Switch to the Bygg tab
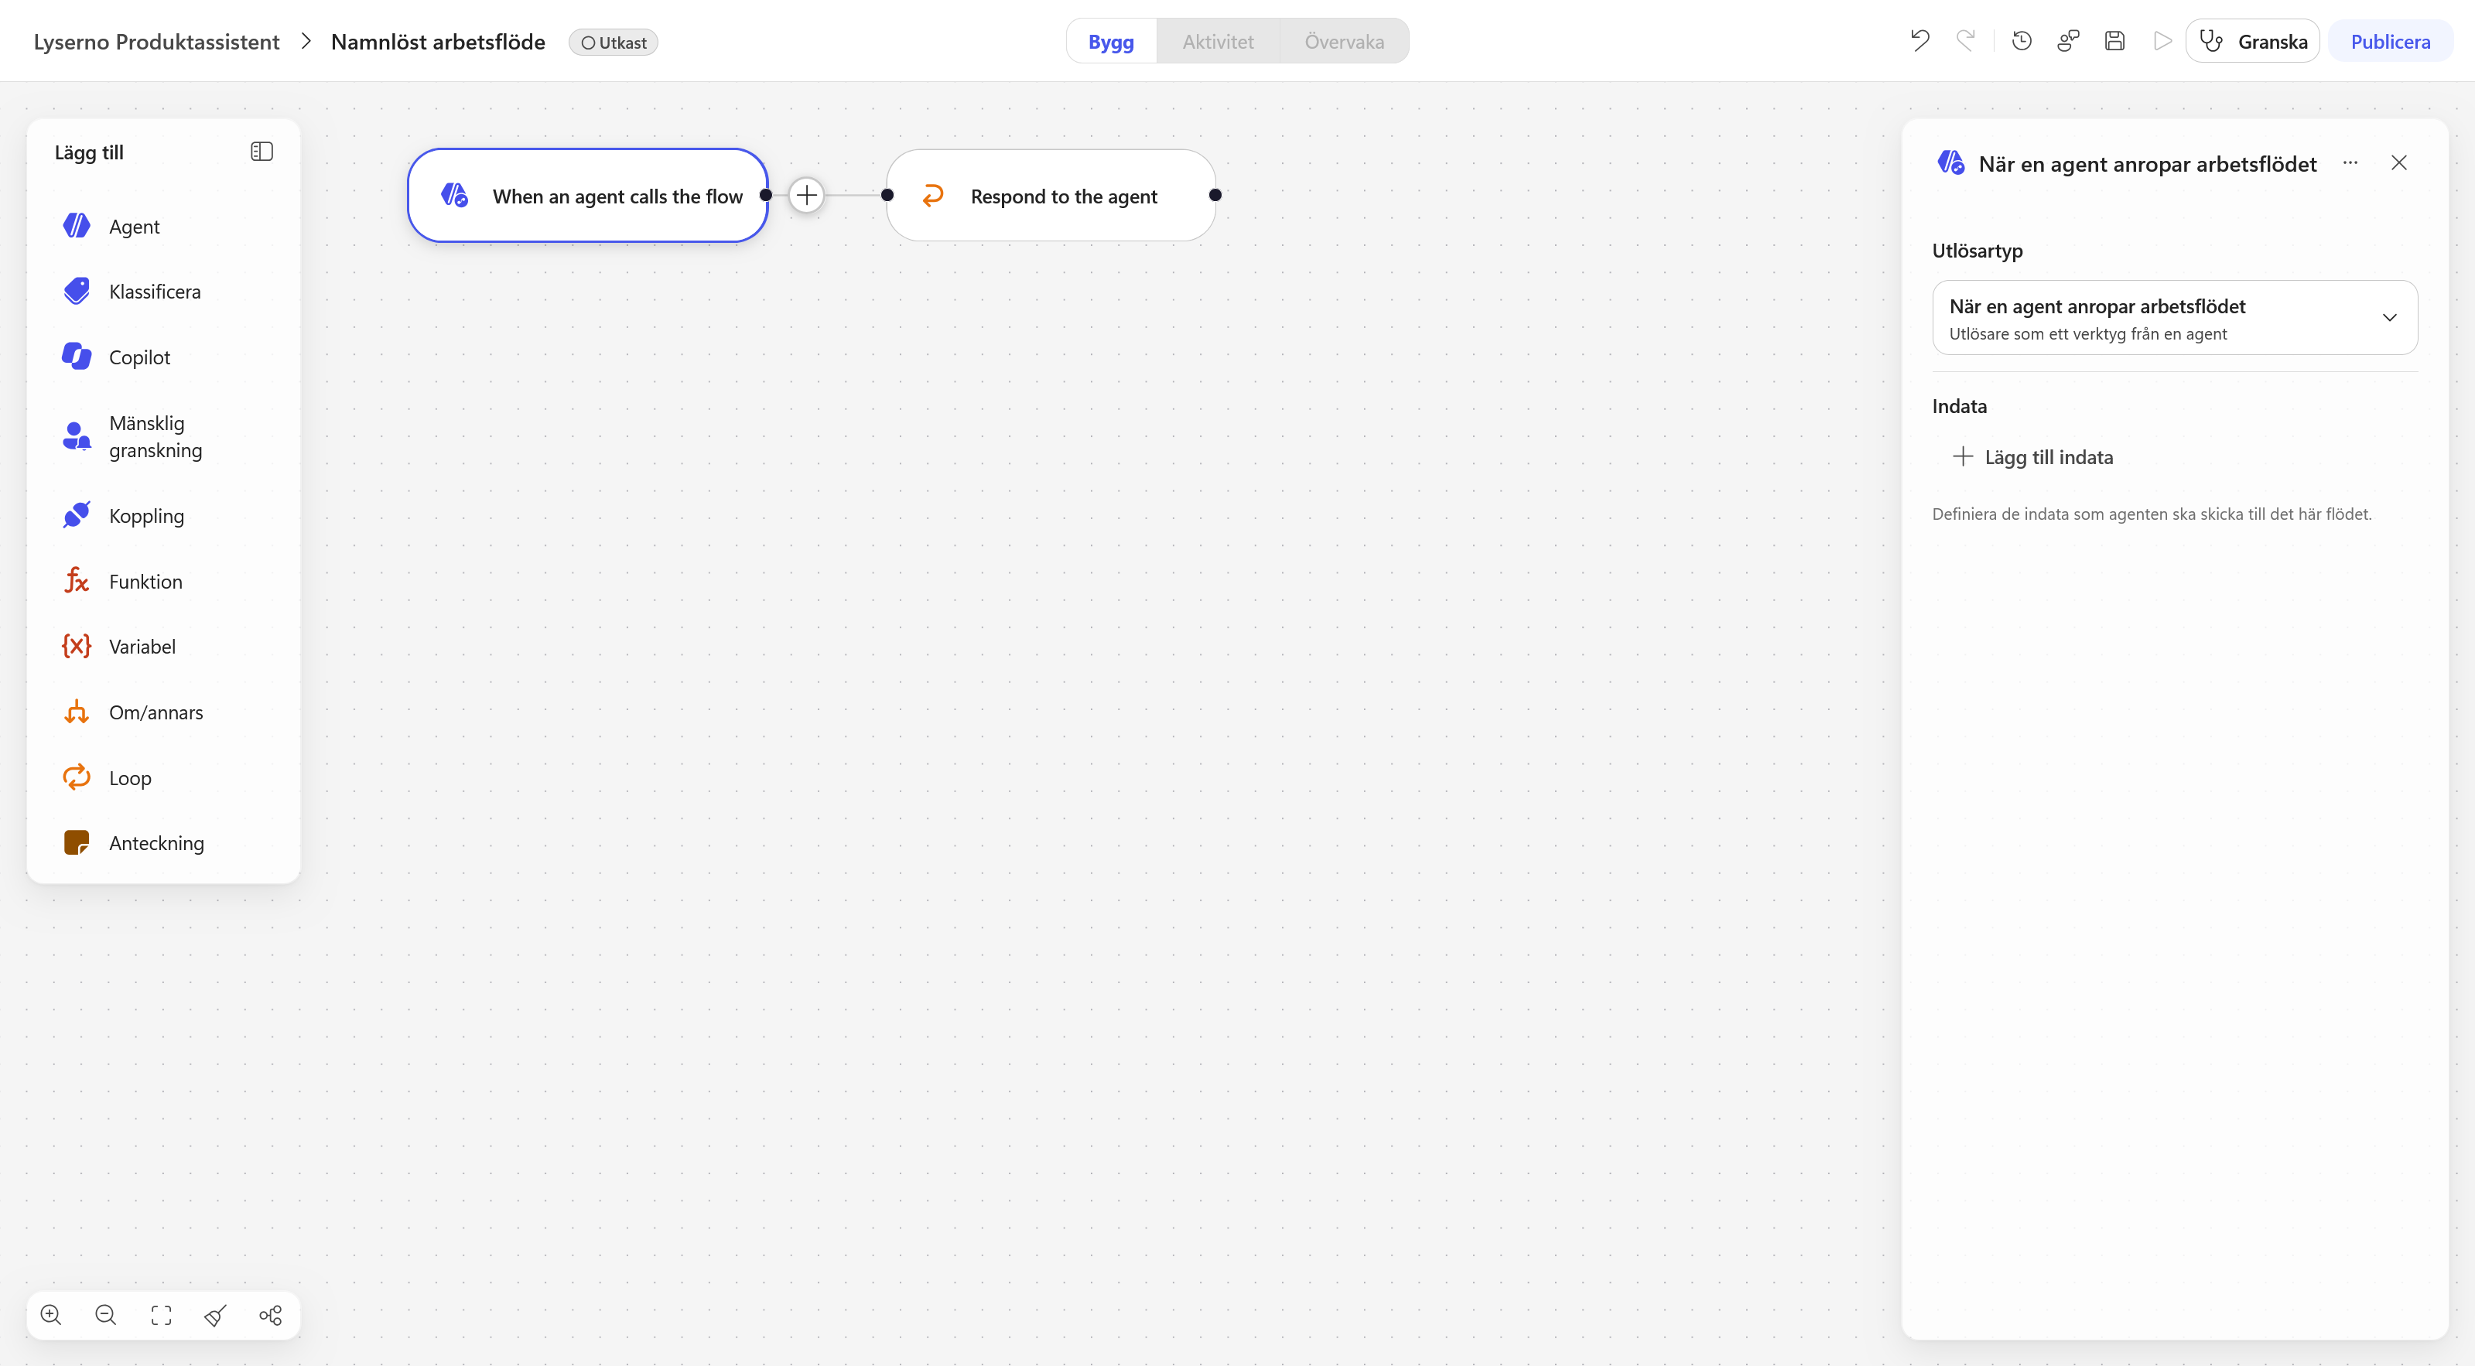 click(1111, 41)
